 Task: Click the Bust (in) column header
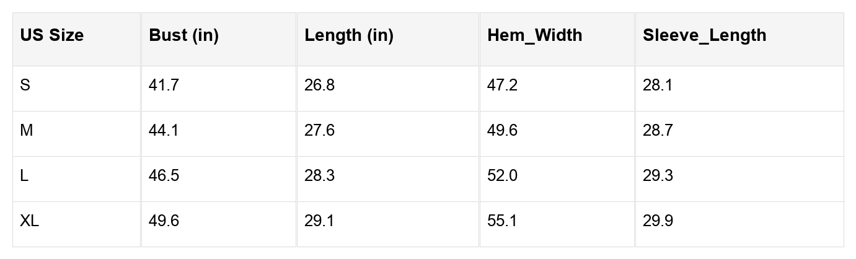(184, 35)
